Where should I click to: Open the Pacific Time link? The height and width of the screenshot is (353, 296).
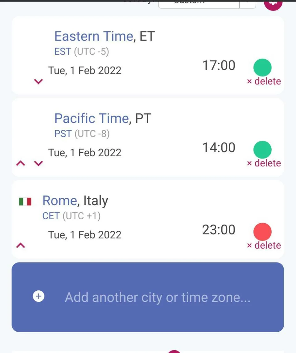(x=92, y=118)
